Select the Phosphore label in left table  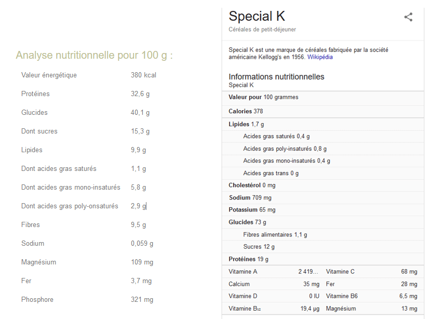[37, 300]
